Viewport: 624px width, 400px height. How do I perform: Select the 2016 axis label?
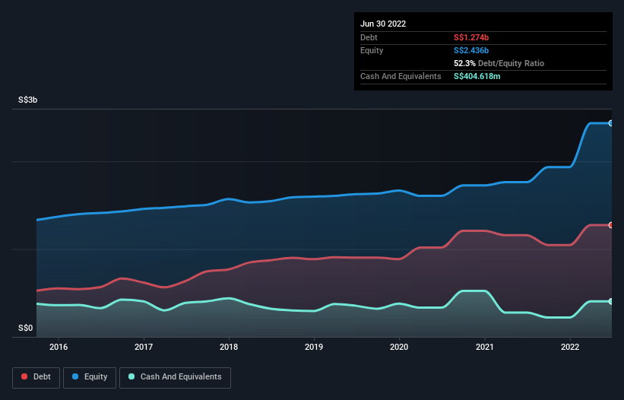click(x=59, y=347)
